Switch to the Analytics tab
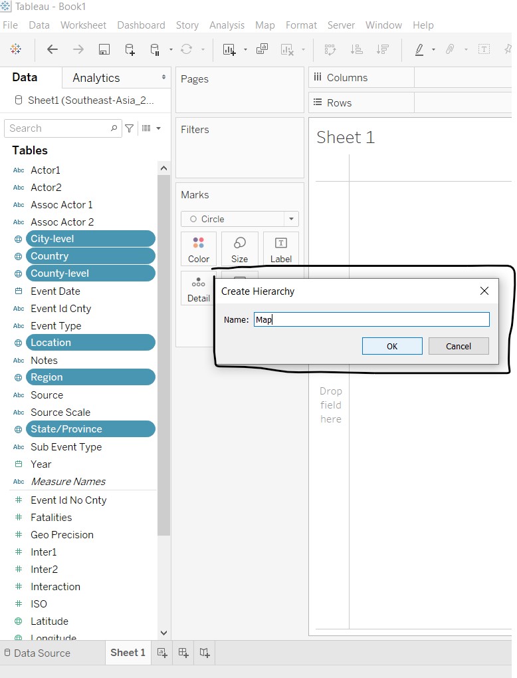517x678 pixels. [96, 78]
